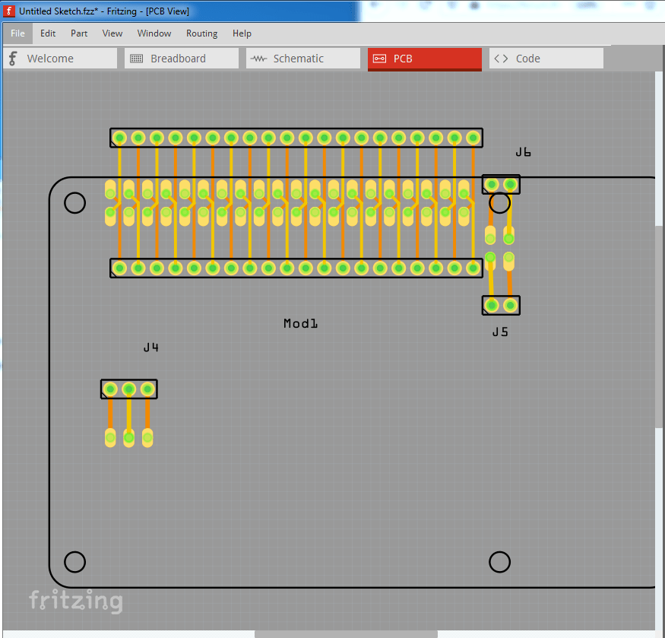665x638 pixels.
Task: Select the J6 connector footprint
Action: (x=500, y=184)
